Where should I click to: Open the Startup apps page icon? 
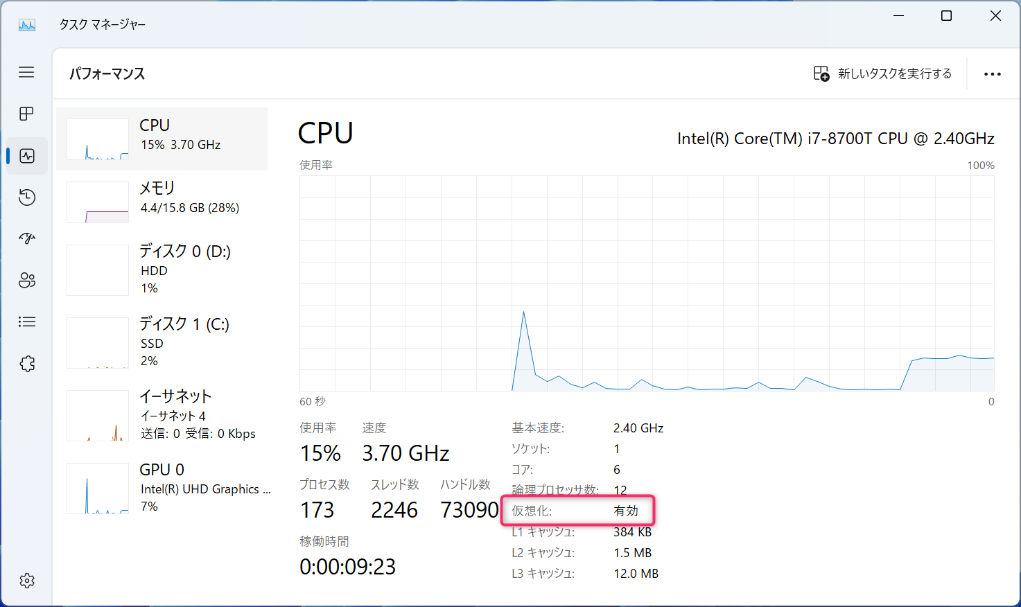click(x=27, y=239)
